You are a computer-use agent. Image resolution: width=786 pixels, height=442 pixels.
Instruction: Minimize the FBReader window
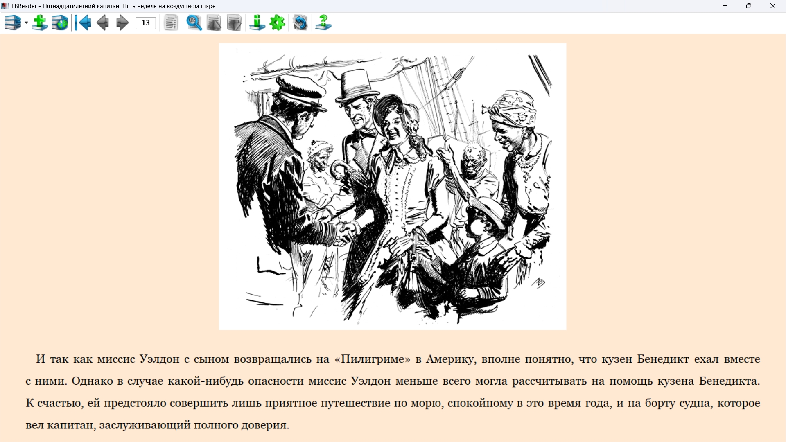point(725,6)
